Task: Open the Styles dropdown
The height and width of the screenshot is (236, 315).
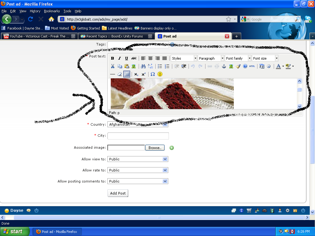Action: pos(184,58)
